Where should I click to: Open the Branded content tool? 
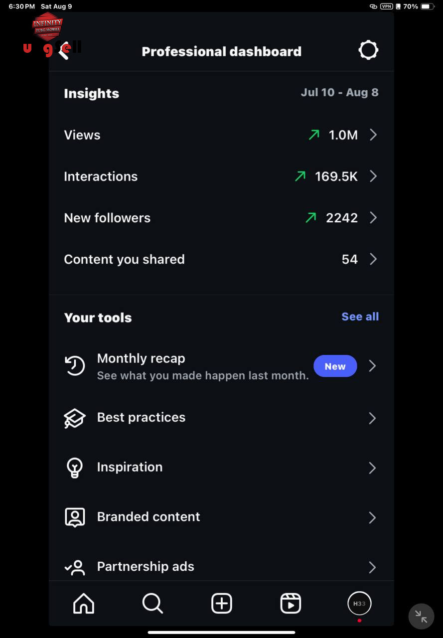221,517
